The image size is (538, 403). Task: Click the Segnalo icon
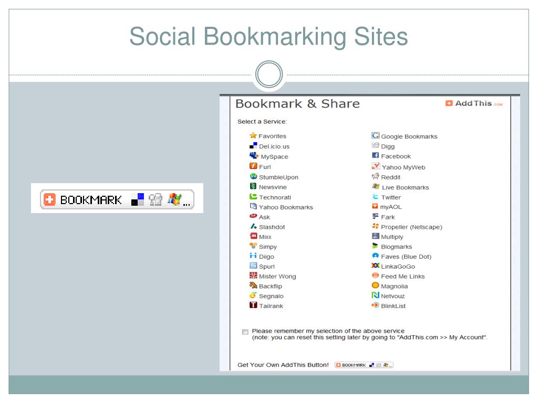253,295
